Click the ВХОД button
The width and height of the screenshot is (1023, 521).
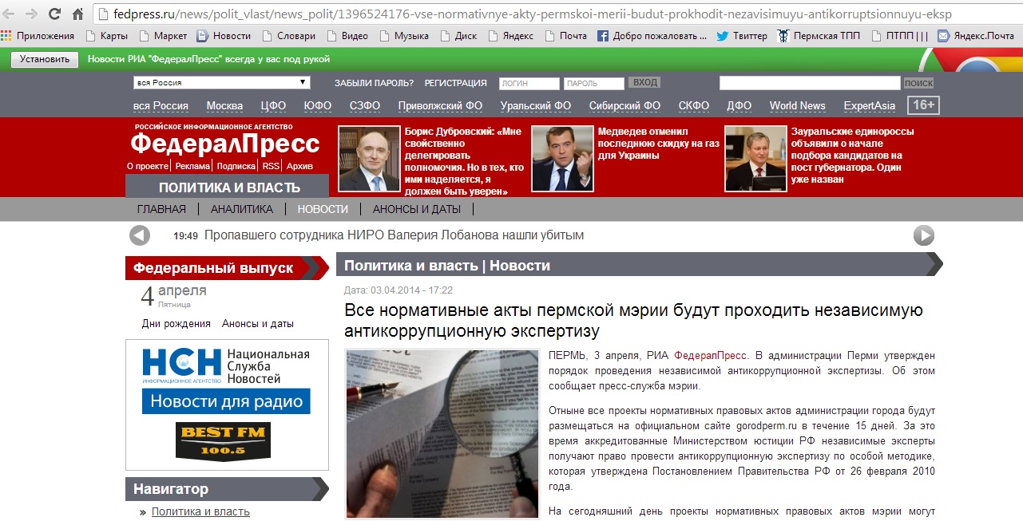pyautogui.click(x=644, y=83)
